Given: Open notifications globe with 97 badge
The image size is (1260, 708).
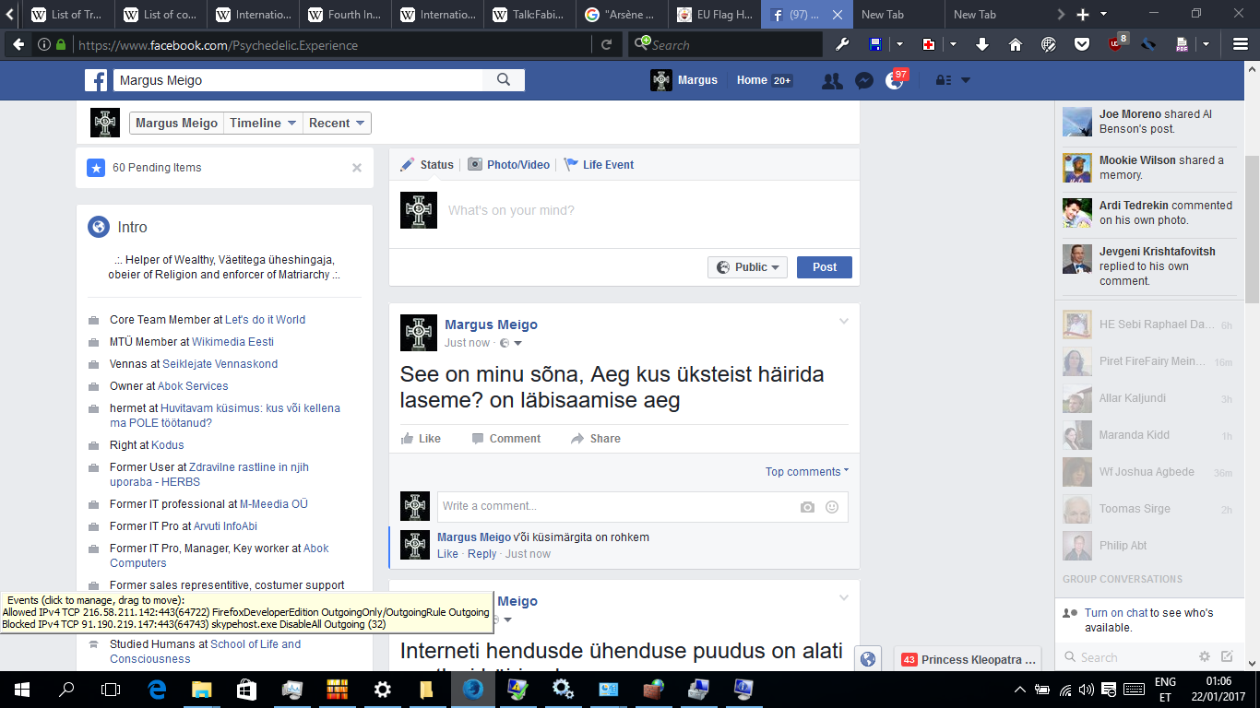Looking at the screenshot, I should (x=895, y=80).
